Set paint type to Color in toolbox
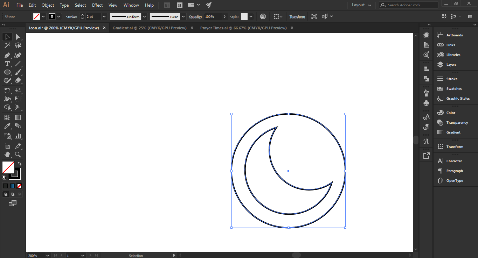478x258 pixels. 5,186
